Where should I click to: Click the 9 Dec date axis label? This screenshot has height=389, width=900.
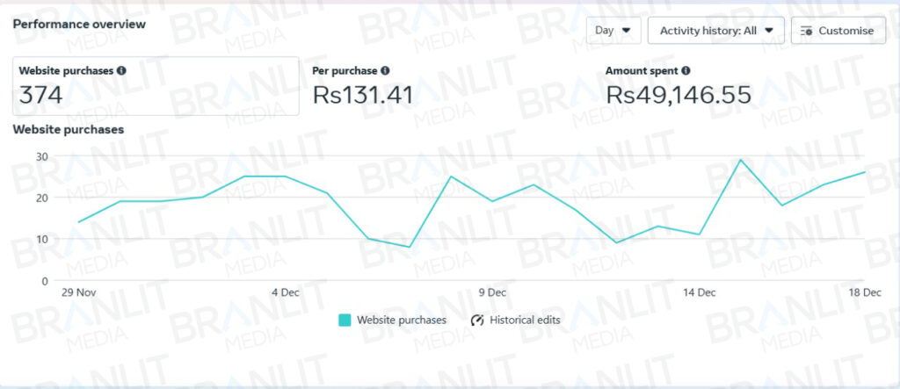(x=492, y=292)
